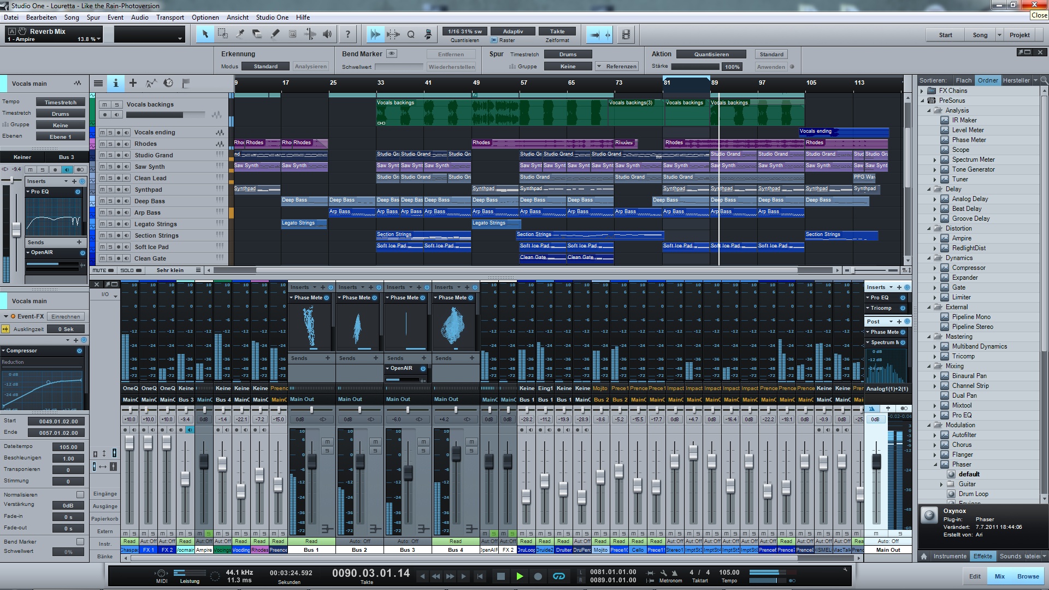Screen dimensions: 1049x590
Task: Toggle the Loop button in transport
Action: pos(559,576)
